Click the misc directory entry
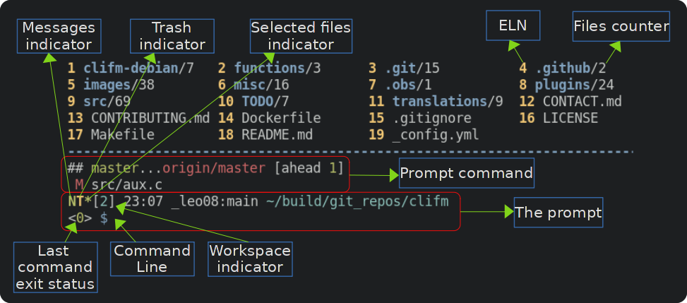This screenshot has width=687, height=303. pos(253,85)
